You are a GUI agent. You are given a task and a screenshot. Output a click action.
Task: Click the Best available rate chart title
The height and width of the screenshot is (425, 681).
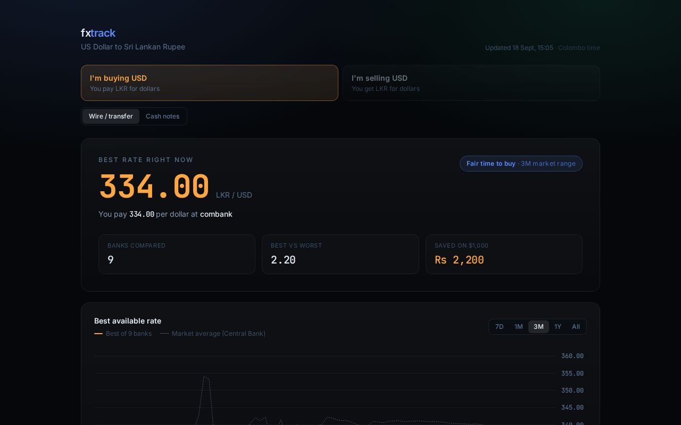[128, 321]
